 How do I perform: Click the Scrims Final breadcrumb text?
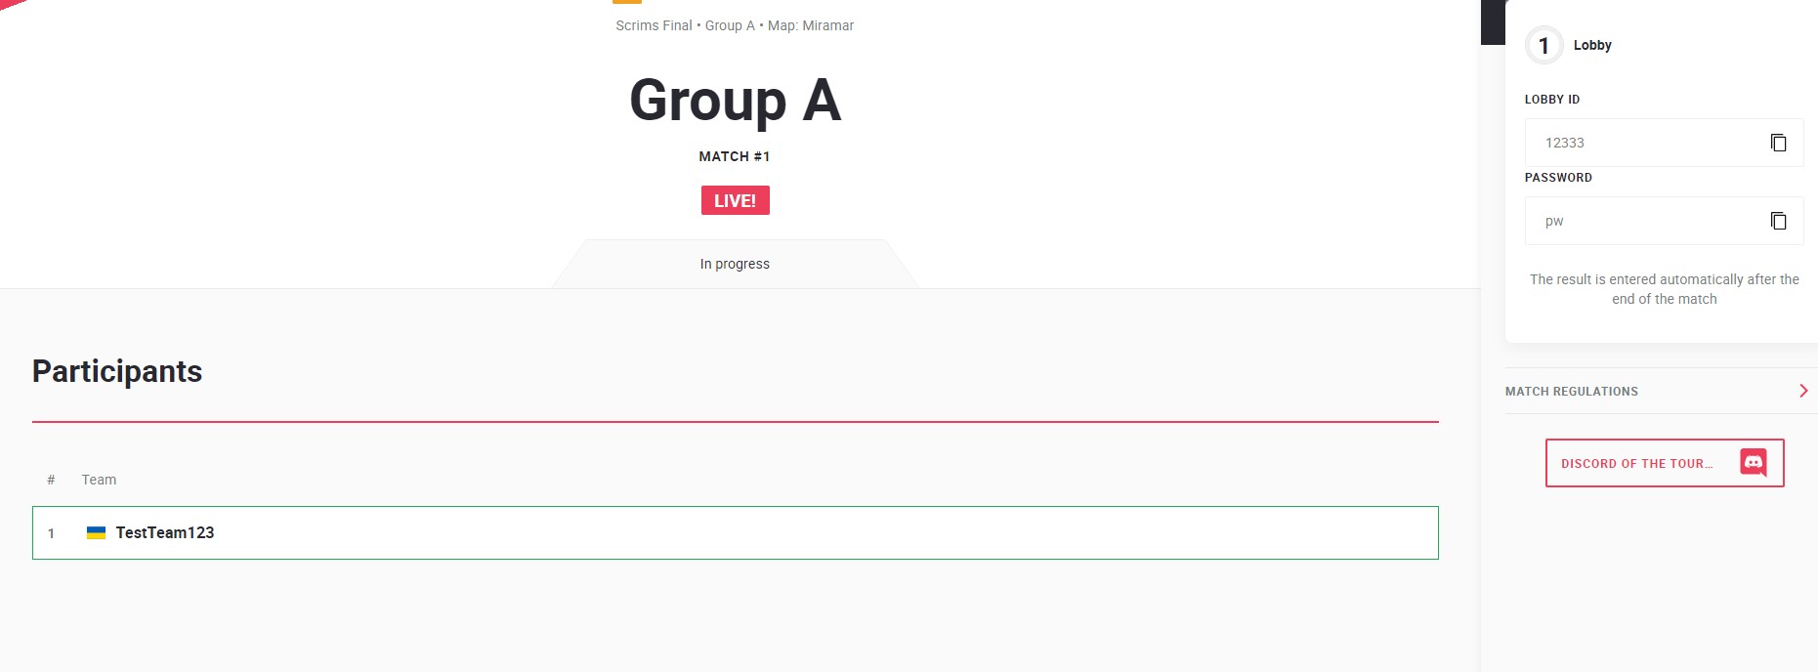(654, 25)
